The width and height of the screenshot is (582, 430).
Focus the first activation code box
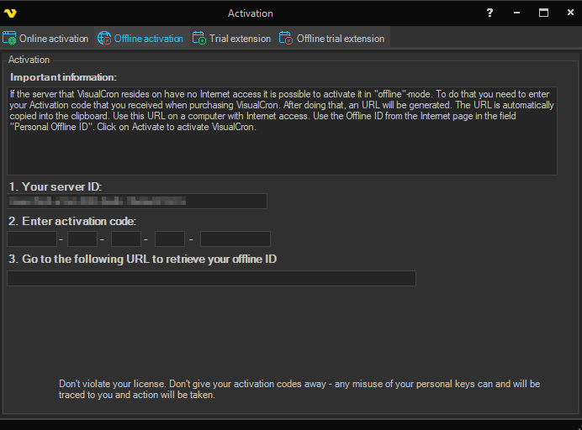coord(32,239)
